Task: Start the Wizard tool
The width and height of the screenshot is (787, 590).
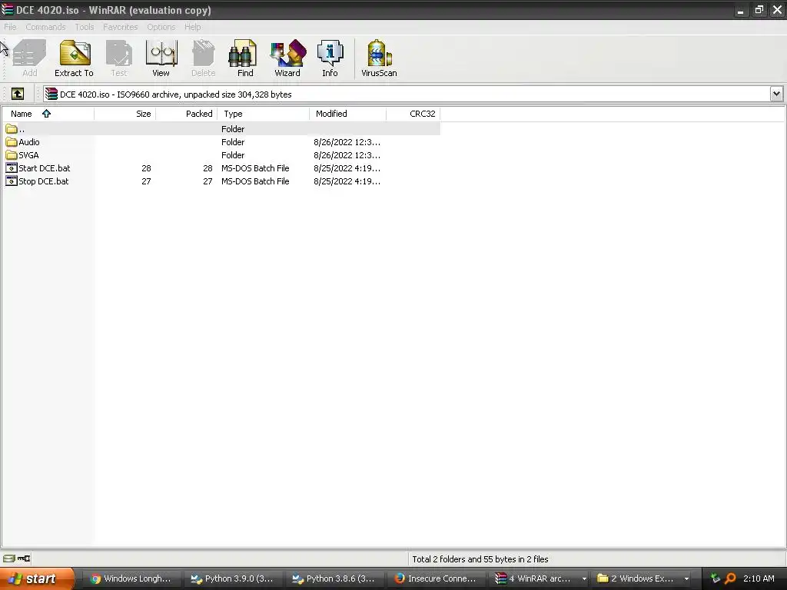Action: pos(287,58)
